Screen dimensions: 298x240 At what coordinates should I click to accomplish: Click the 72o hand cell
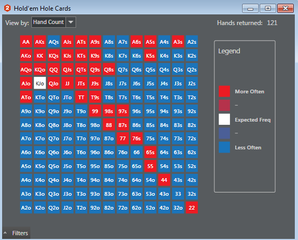[122, 207]
